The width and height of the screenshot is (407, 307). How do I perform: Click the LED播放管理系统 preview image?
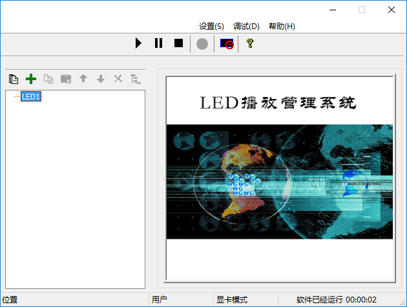[280, 179]
